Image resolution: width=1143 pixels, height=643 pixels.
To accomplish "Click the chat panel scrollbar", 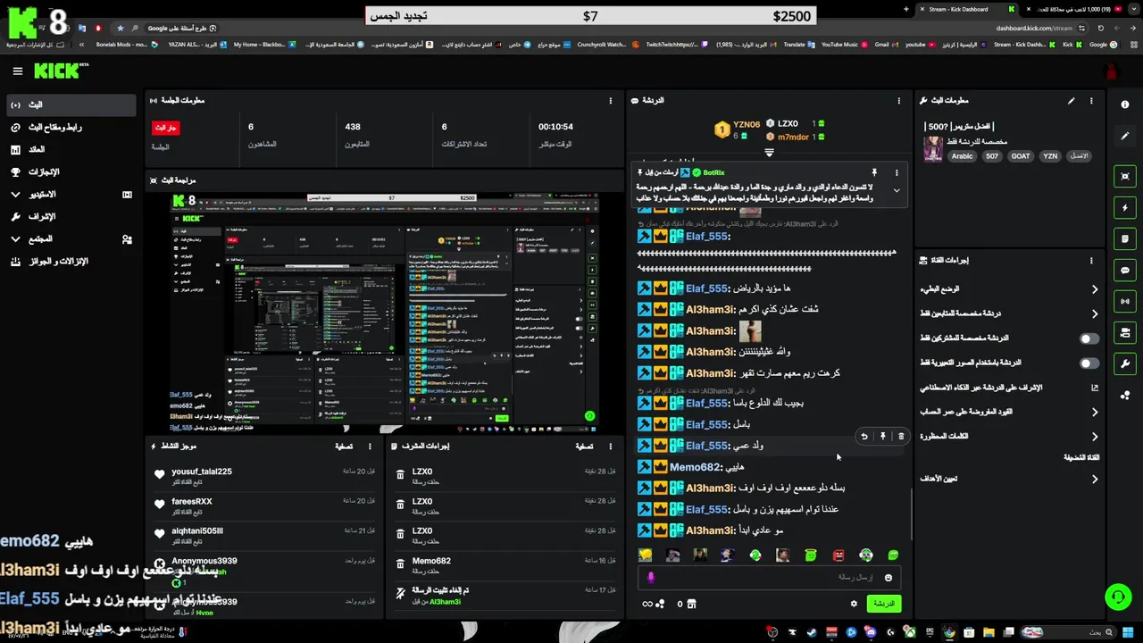I will pos(911,514).
